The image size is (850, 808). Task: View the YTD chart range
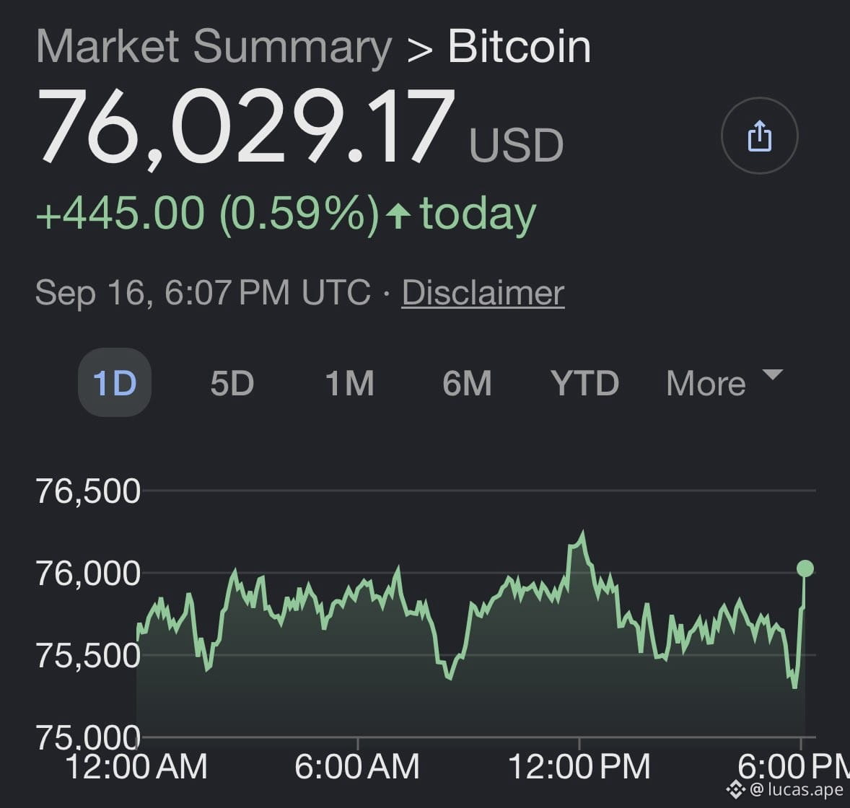[x=585, y=383]
